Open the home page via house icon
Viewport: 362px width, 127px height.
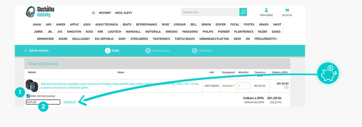pyautogui.click(x=93, y=13)
